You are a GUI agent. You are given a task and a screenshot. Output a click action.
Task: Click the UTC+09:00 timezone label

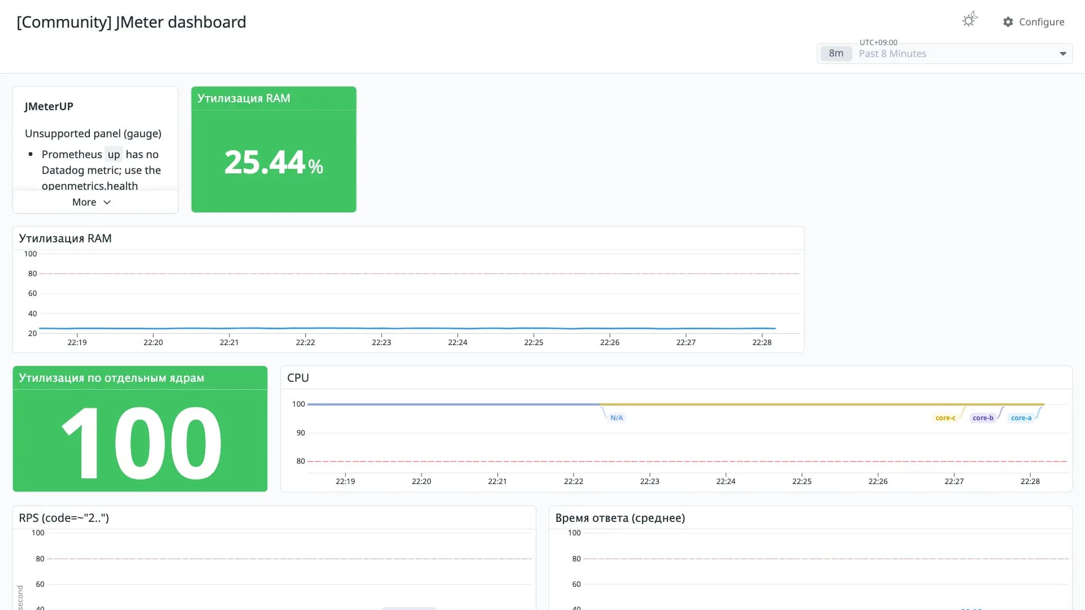878,42
